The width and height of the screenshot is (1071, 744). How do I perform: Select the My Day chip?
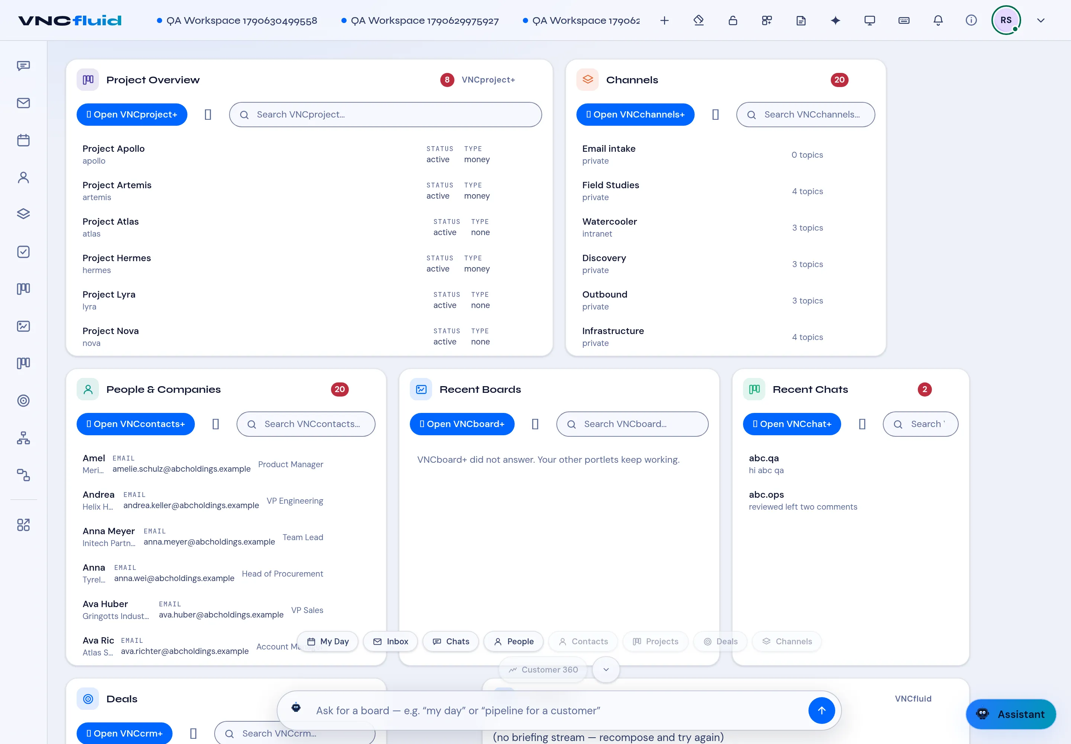click(328, 641)
